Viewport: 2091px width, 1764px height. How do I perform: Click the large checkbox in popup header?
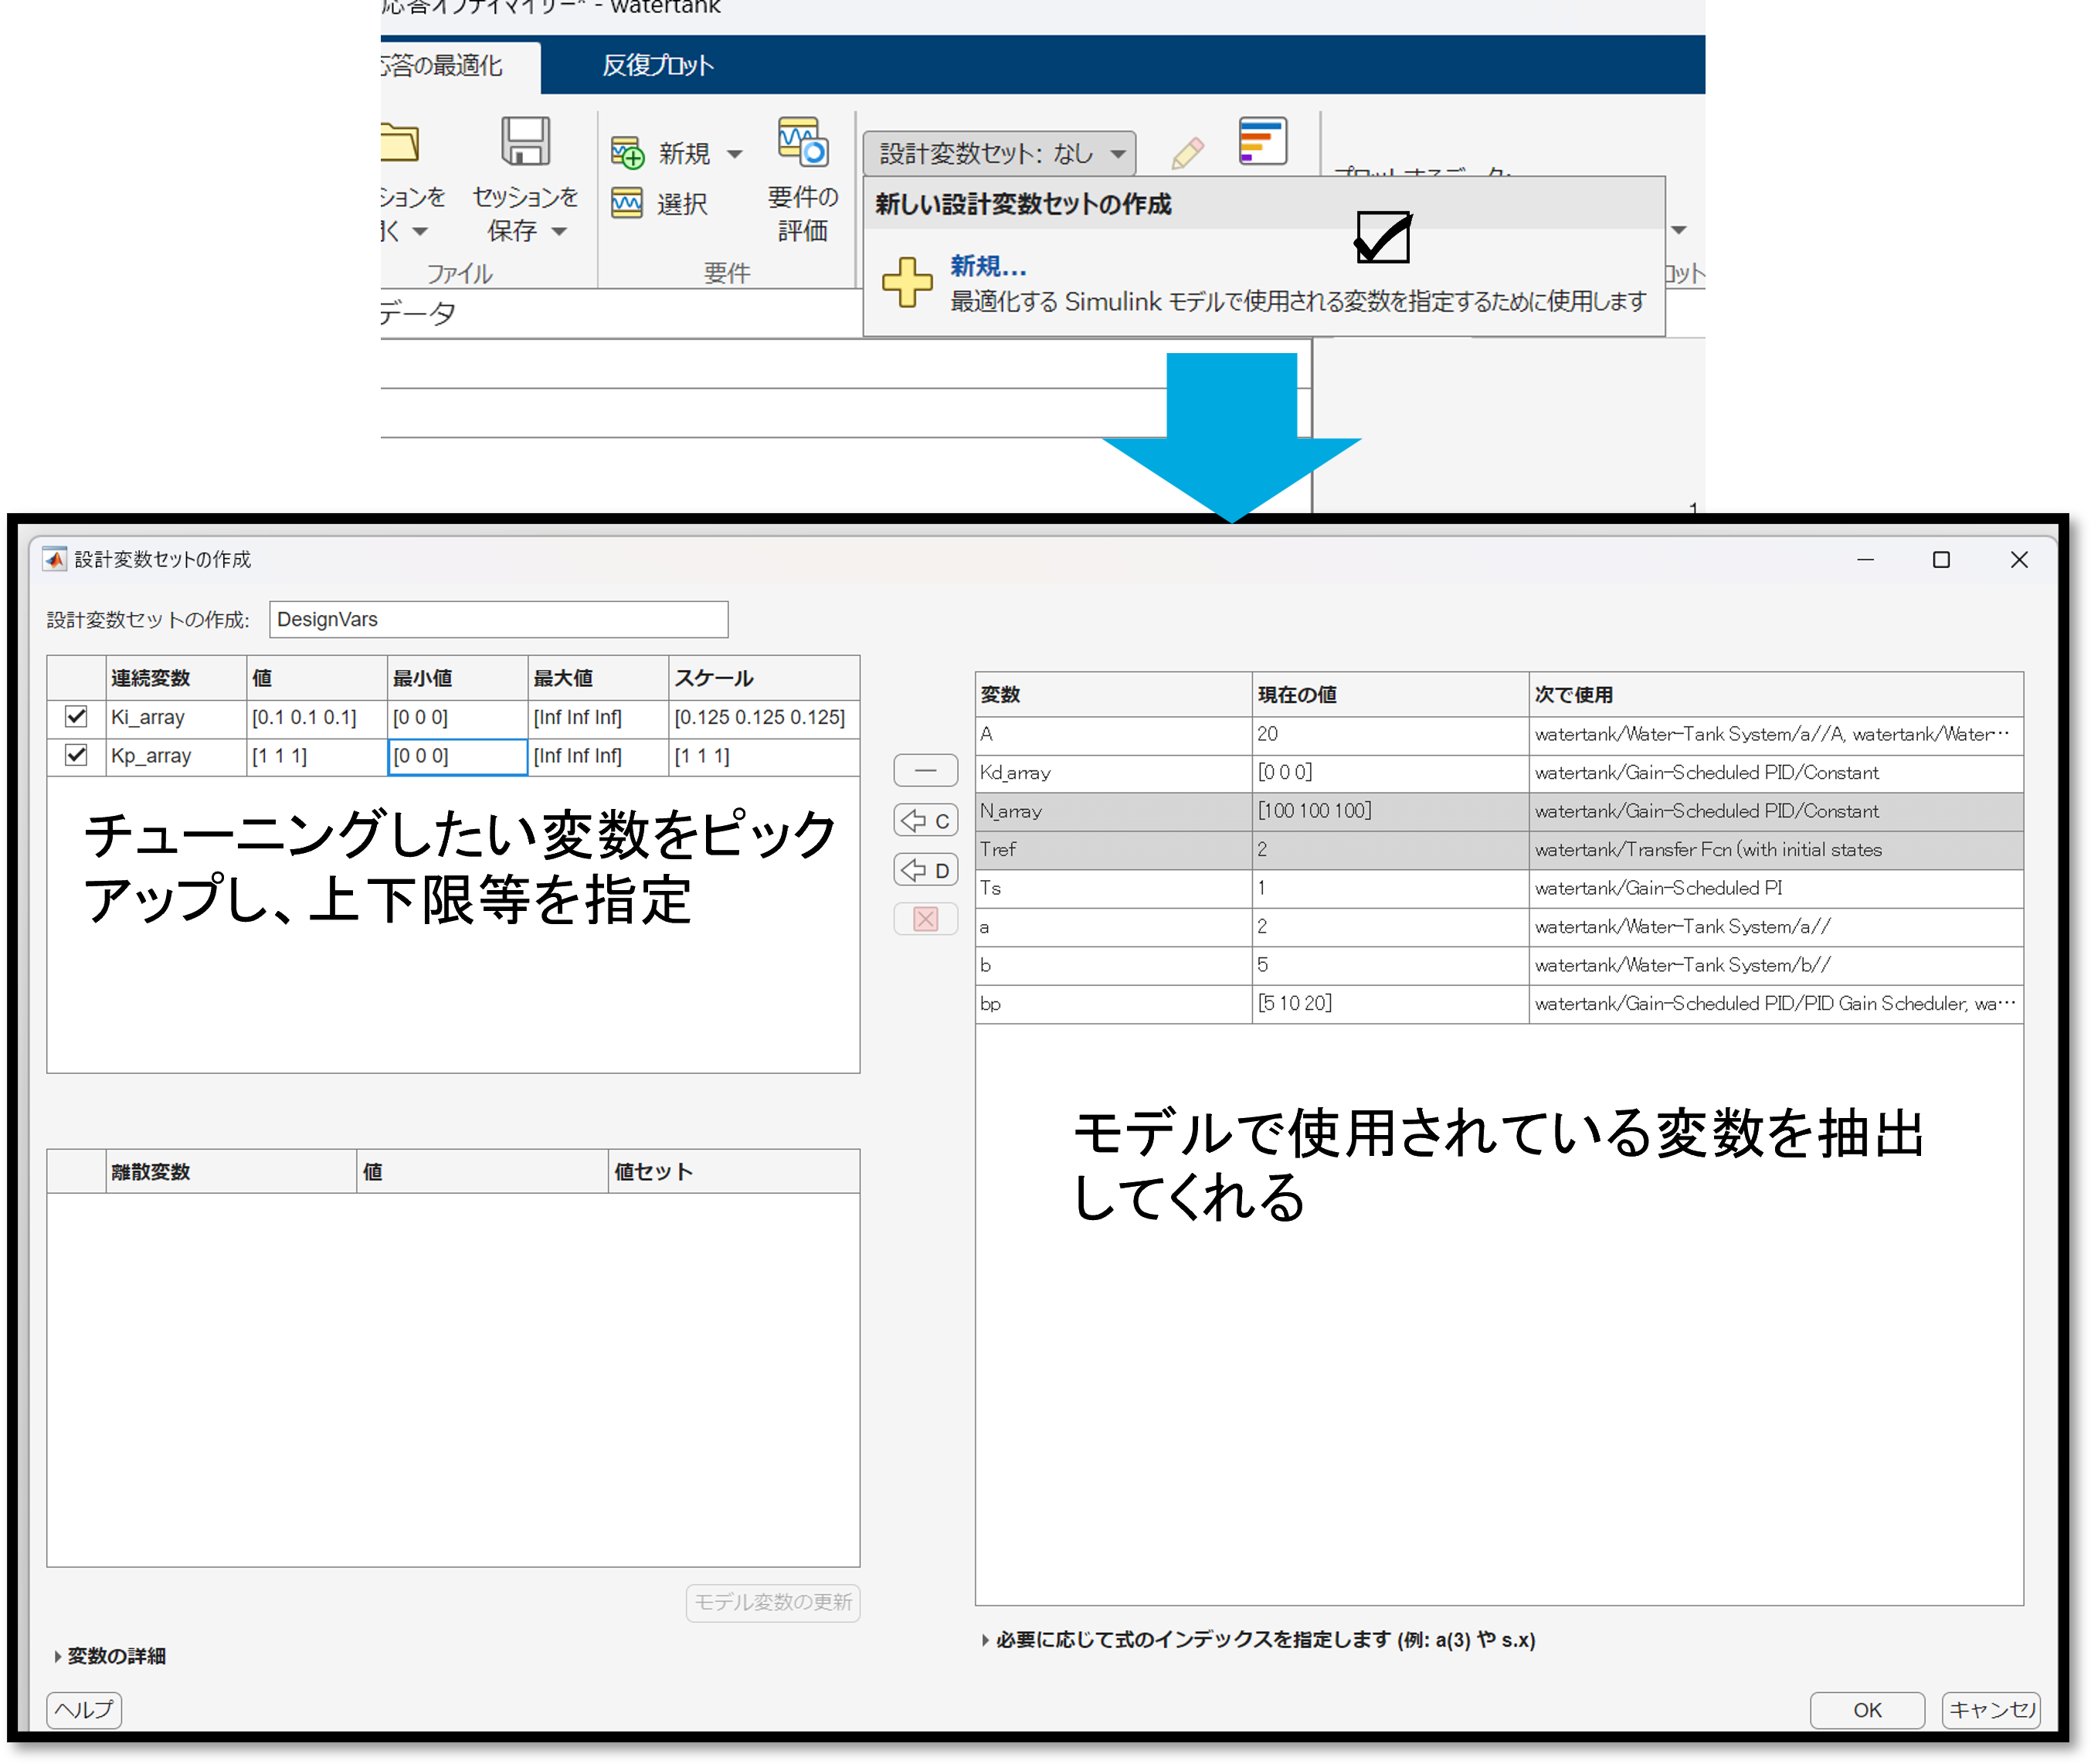coord(1383,238)
